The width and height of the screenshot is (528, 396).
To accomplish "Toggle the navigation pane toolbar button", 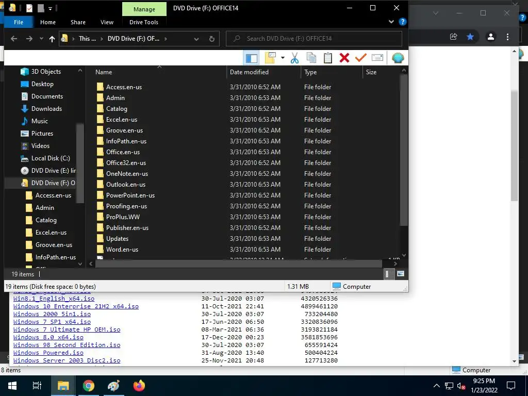I will click(251, 58).
